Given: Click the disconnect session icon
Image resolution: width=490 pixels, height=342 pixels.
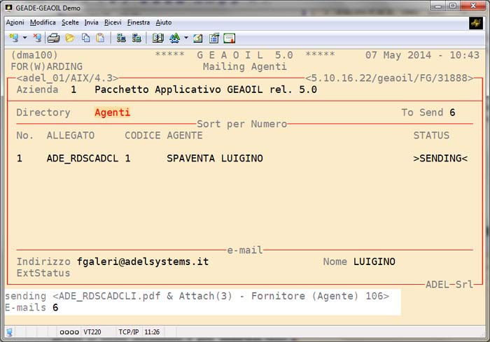Looking at the screenshot, I should click(x=37, y=38).
